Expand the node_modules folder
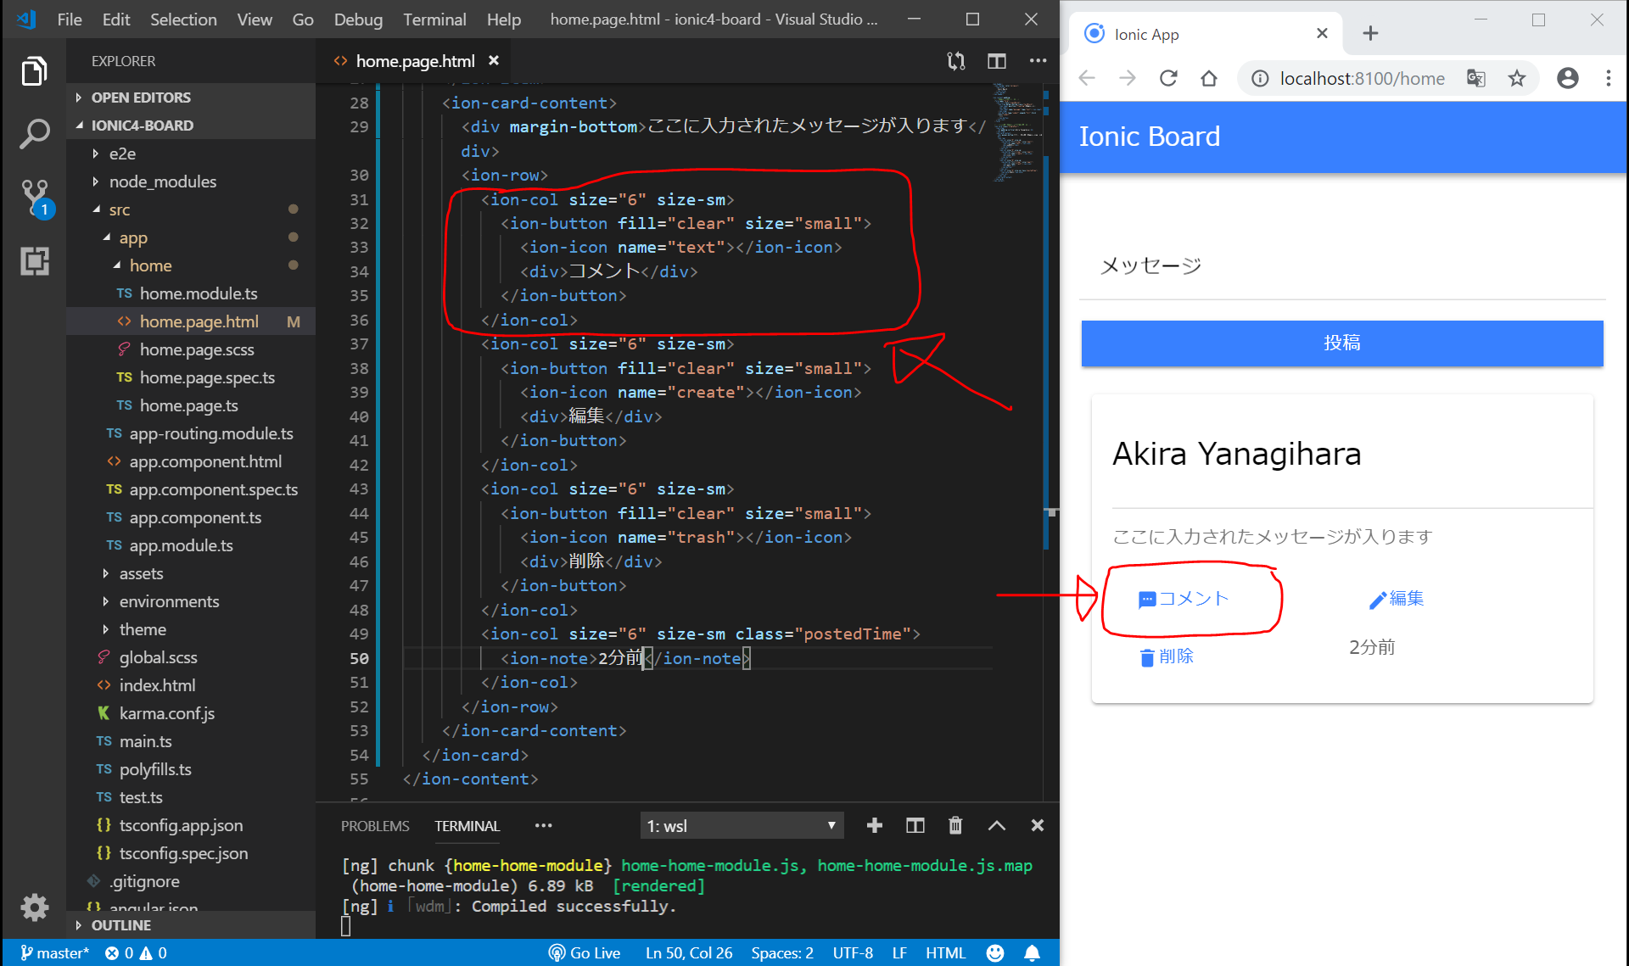 coord(162,181)
